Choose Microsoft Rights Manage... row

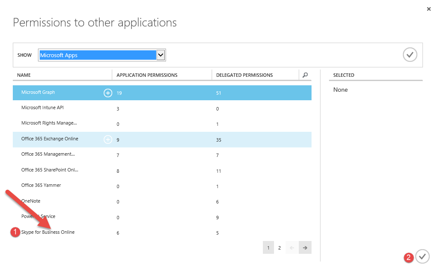point(162,124)
